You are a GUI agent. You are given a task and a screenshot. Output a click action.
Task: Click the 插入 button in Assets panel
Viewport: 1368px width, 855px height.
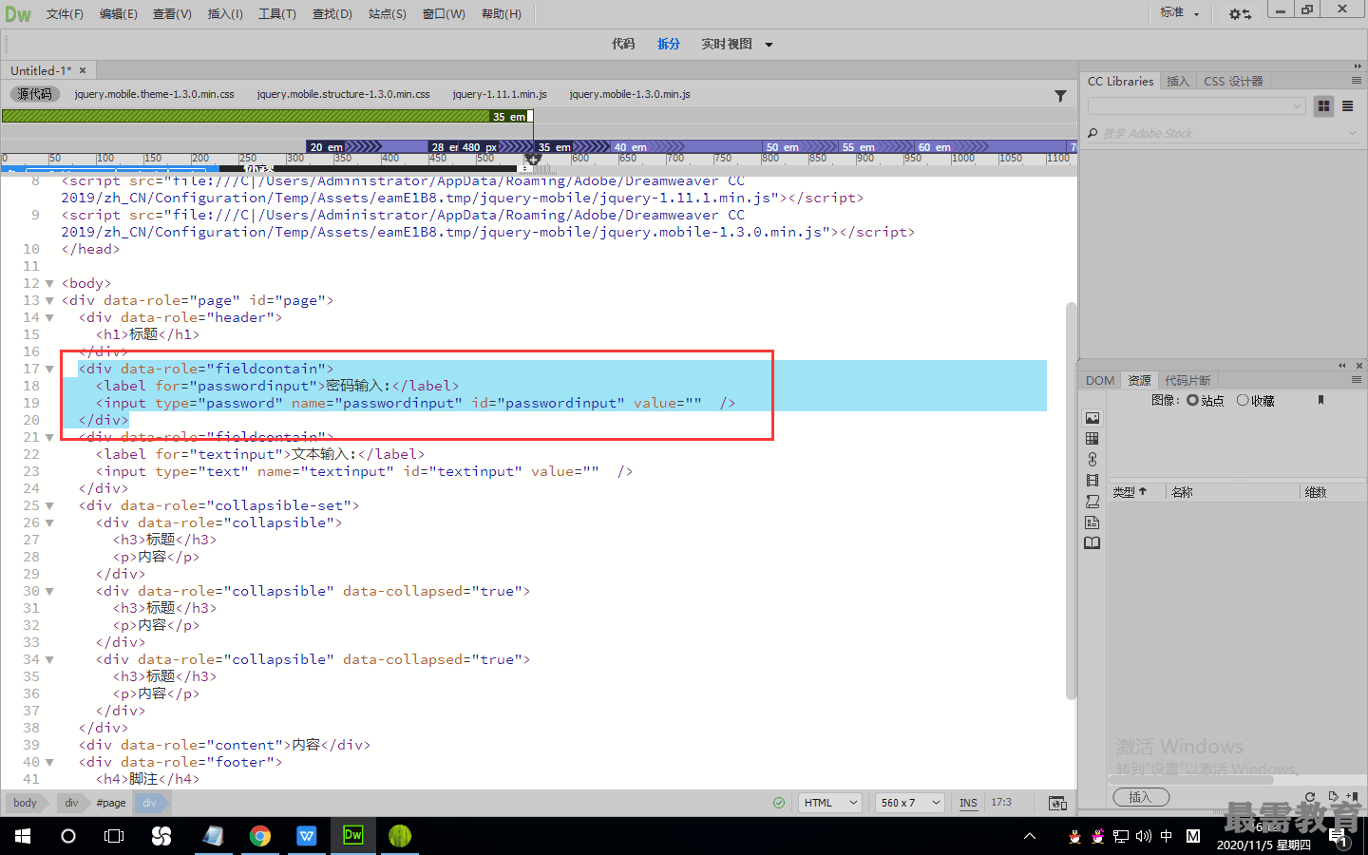click(1140, 797)
